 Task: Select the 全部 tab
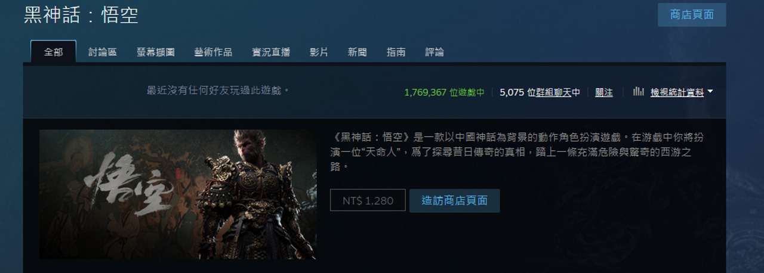tap(53, 52)
